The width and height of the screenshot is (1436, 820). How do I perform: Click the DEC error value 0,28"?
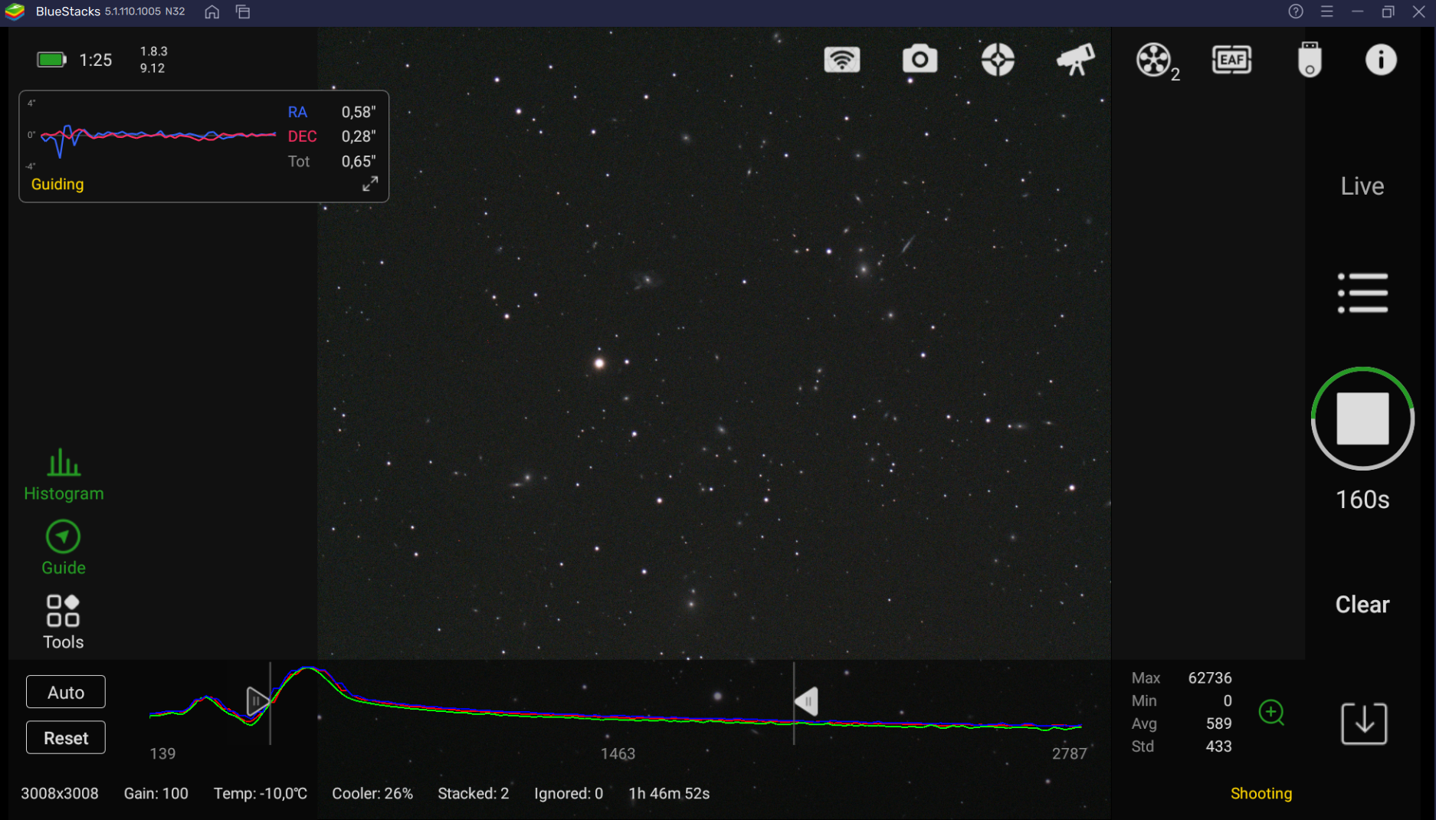[359, 136]
